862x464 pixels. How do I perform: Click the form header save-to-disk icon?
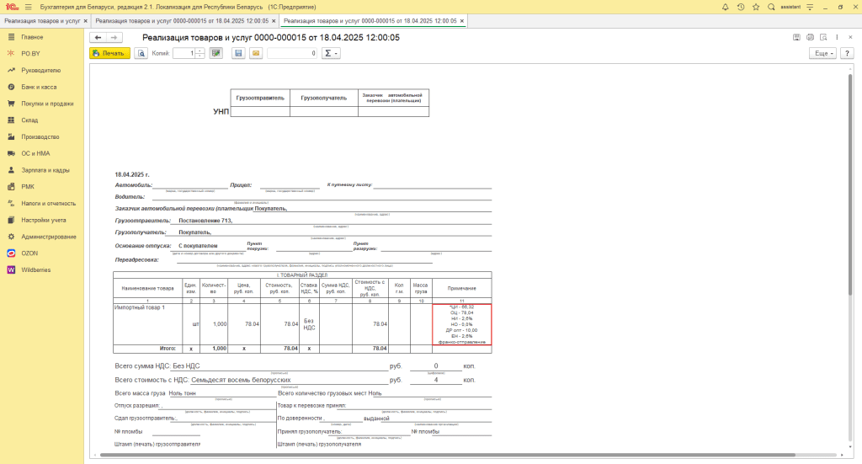(796, 37)
